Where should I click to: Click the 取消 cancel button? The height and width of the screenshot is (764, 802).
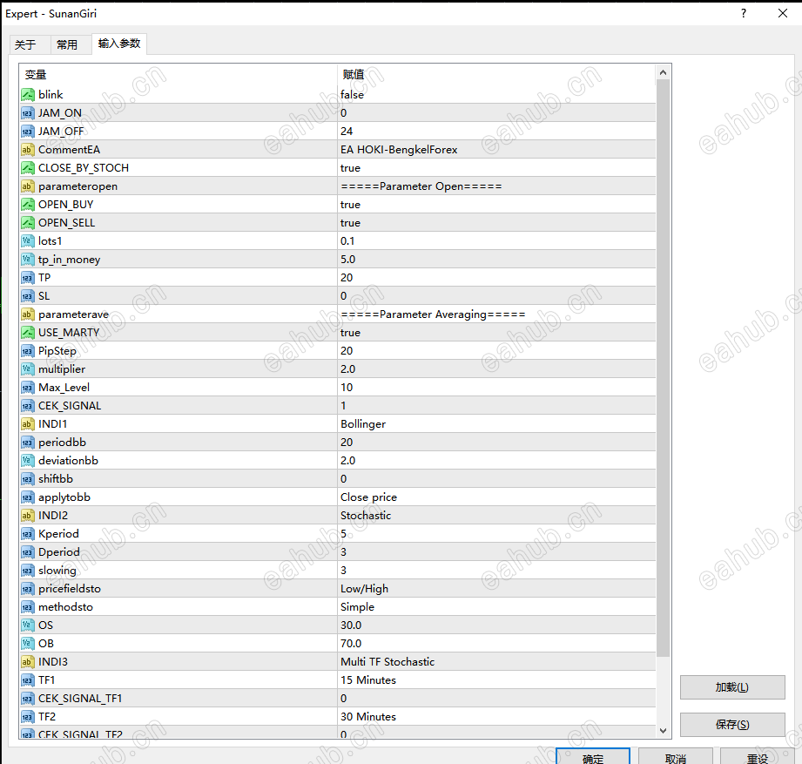tap(675, 757)
